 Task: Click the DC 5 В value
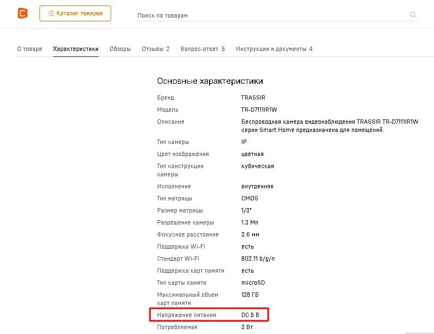(x=250, y=315)
